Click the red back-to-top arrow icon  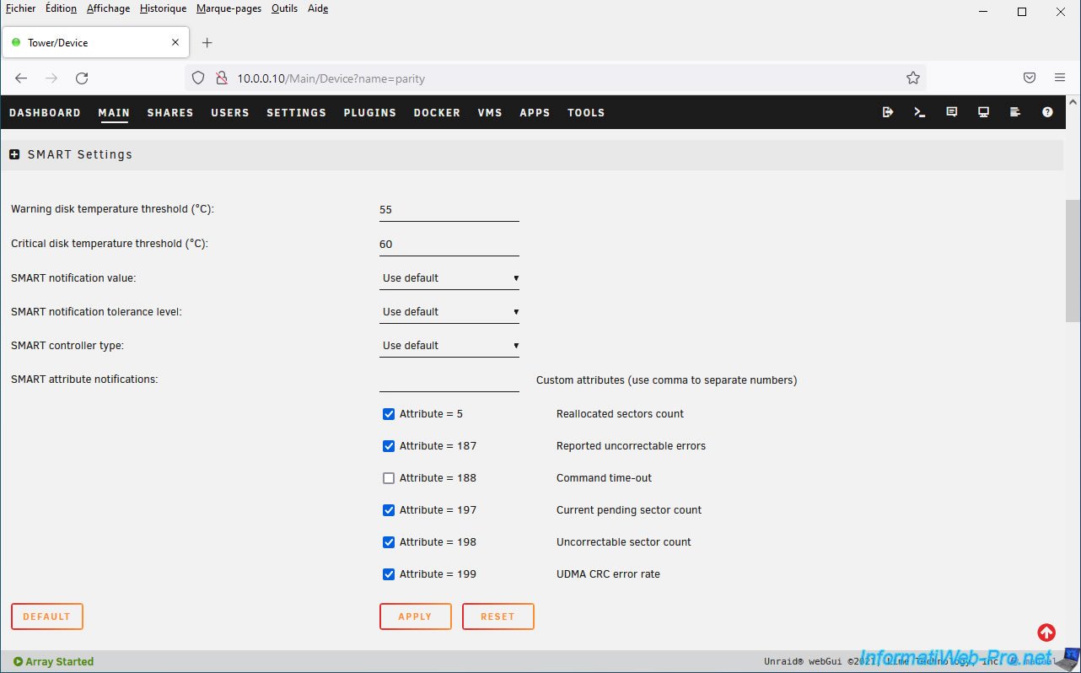1046,633
